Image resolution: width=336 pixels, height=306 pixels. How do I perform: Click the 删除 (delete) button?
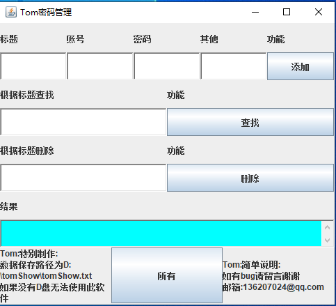coord(250,178)
